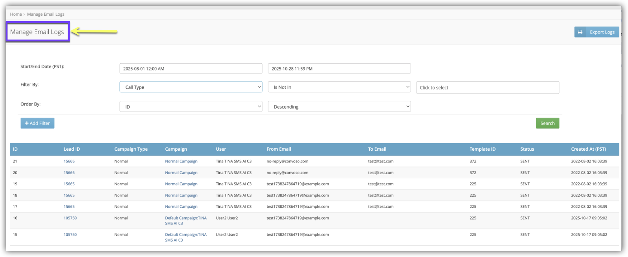Viewport: 628px width, 257px height.
Task: Click the Template ID column header
Action: pos(482,149)
